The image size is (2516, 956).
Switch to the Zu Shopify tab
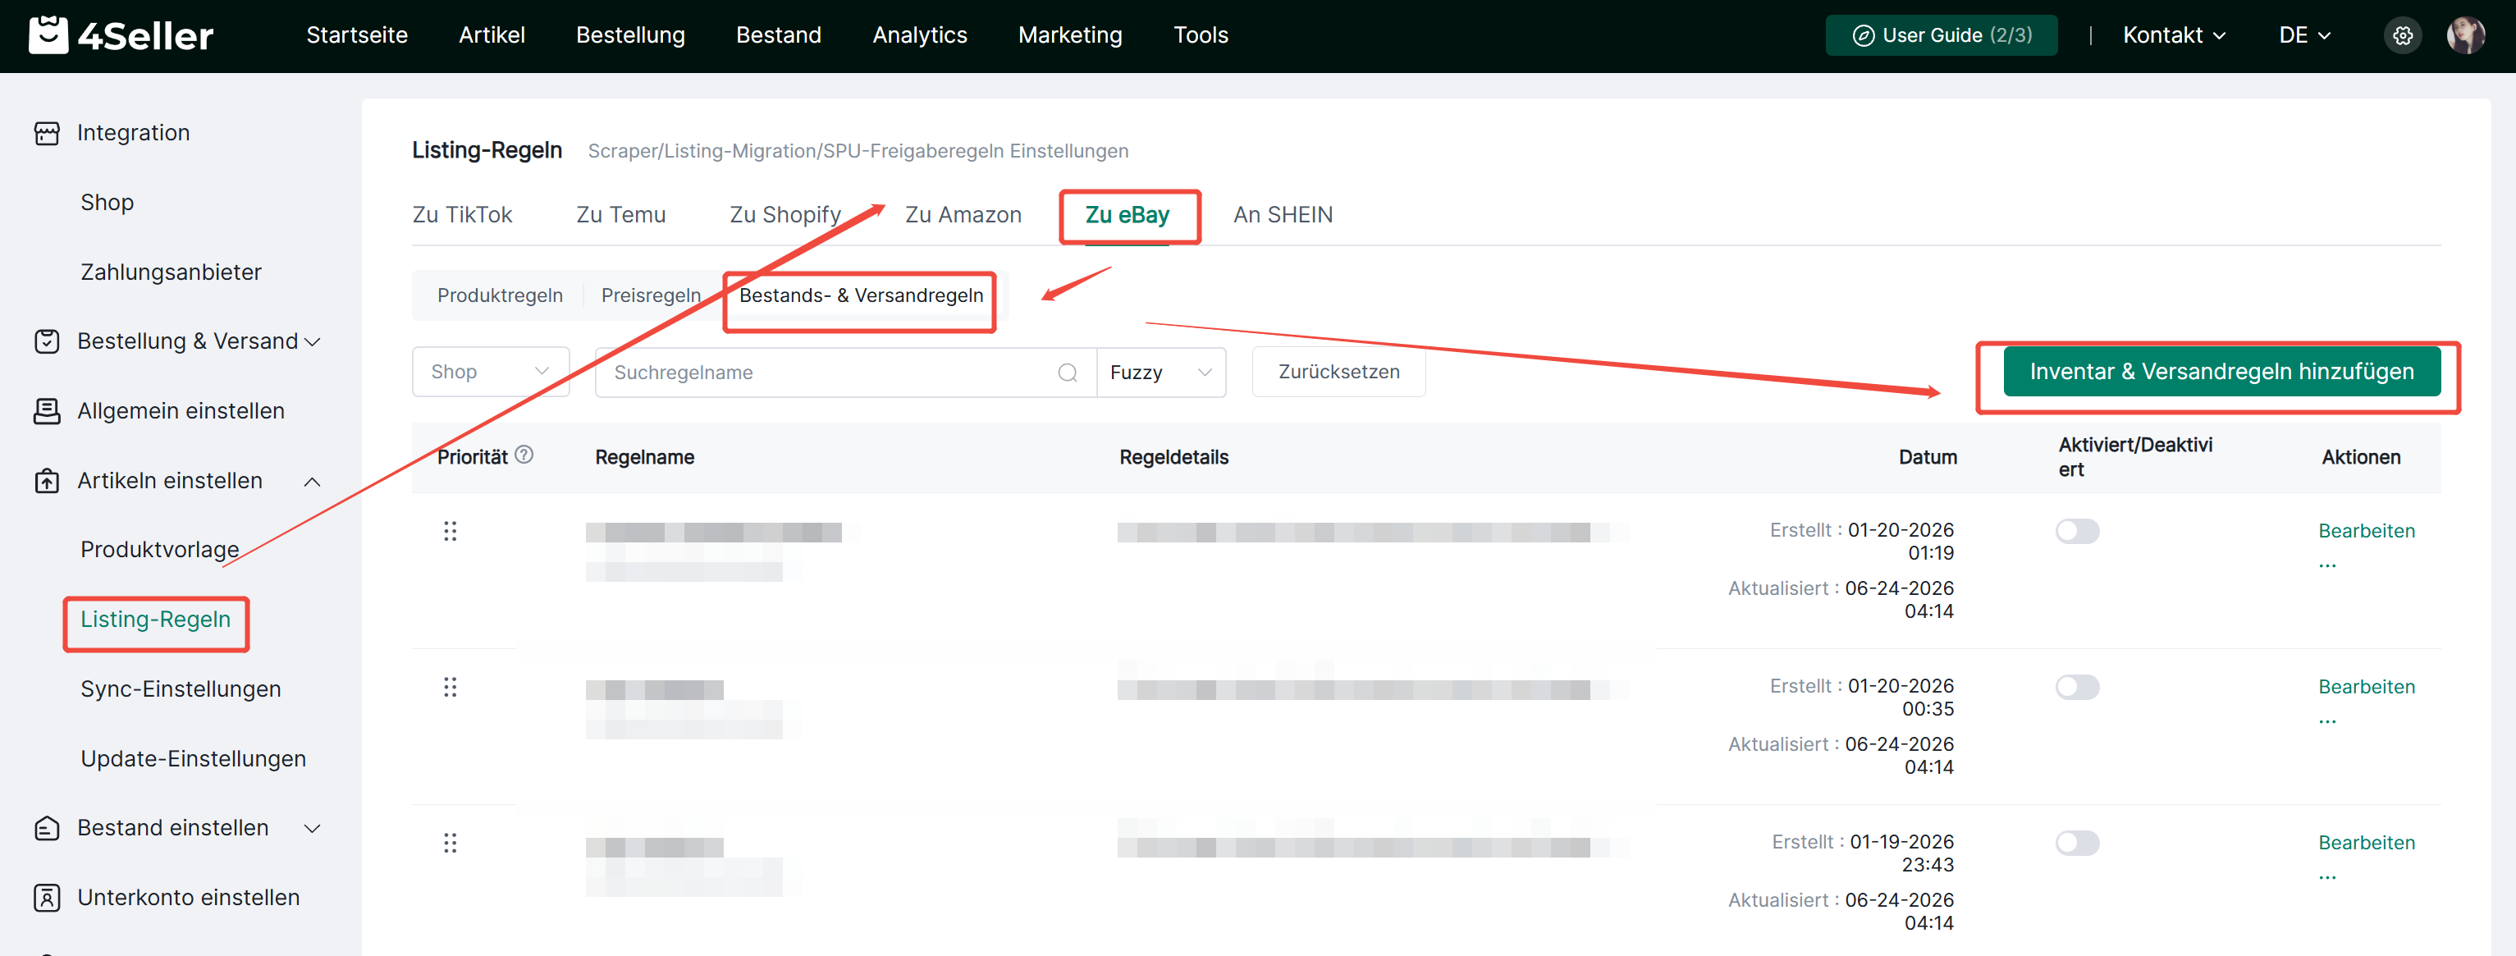pos(785,215)
